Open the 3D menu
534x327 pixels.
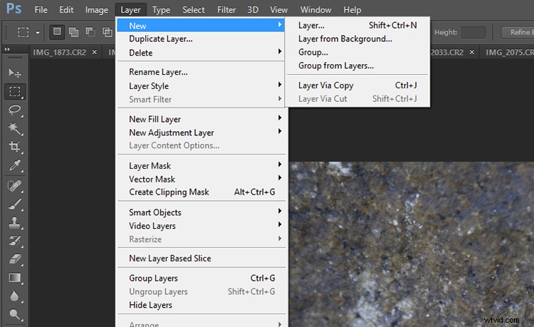[253, 10]
